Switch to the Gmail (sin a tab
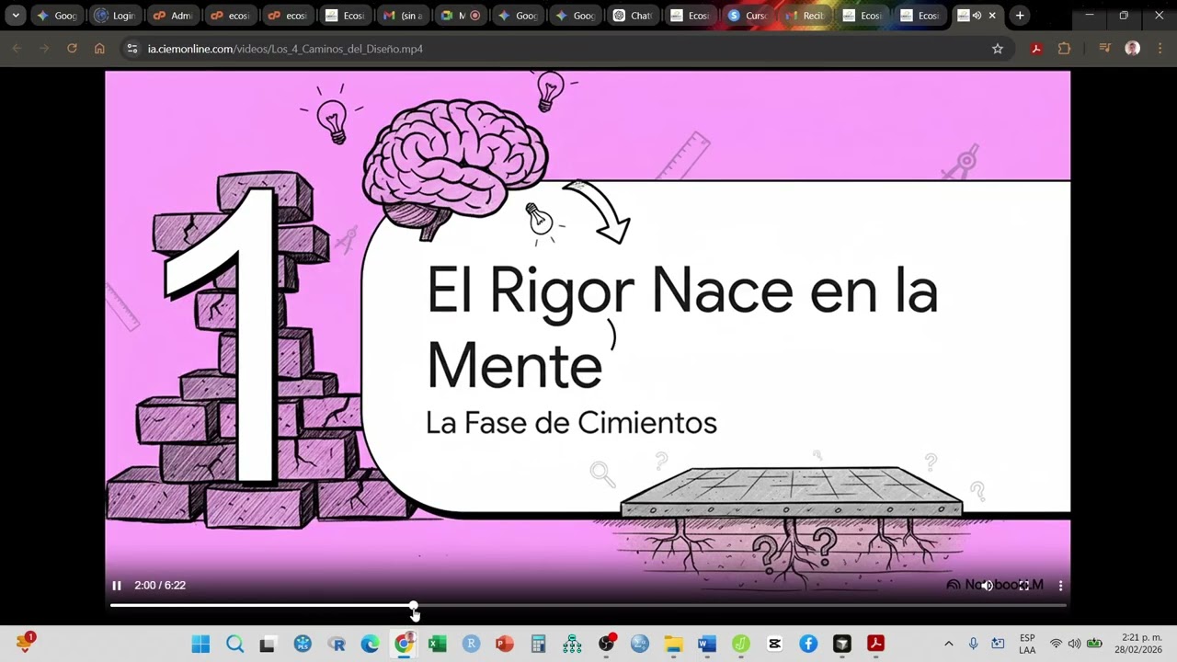Viewport: 1177px width, 662px height. [x=403, y=16]
